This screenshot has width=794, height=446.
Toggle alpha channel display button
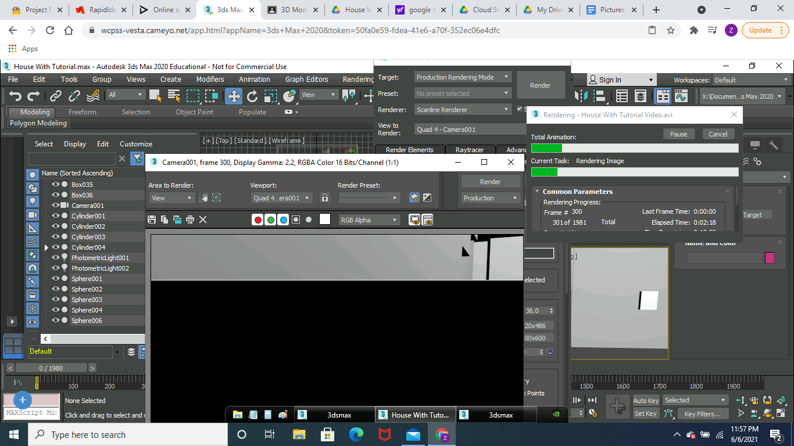coord(296,220)
